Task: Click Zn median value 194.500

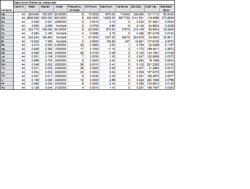Action: pyautogui.click(x=46, y=37)
